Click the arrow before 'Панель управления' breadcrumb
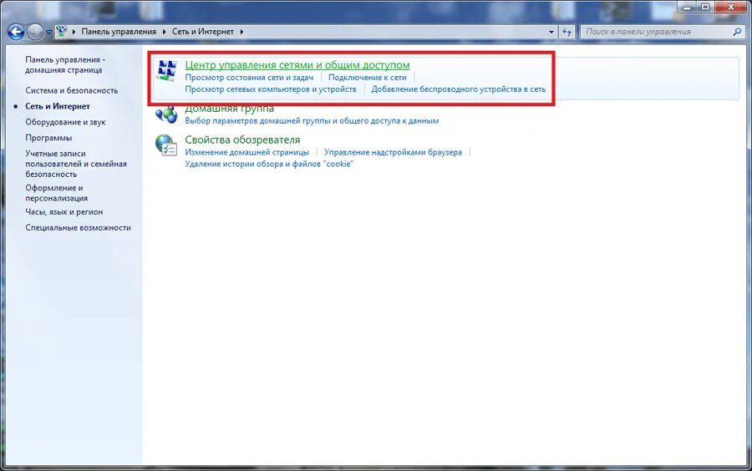 coord(74,32)
